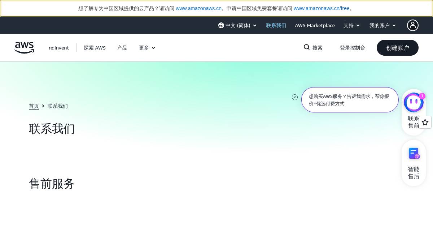Open the re:Invent nav item
433x244 pixels.
click(59, 48)
